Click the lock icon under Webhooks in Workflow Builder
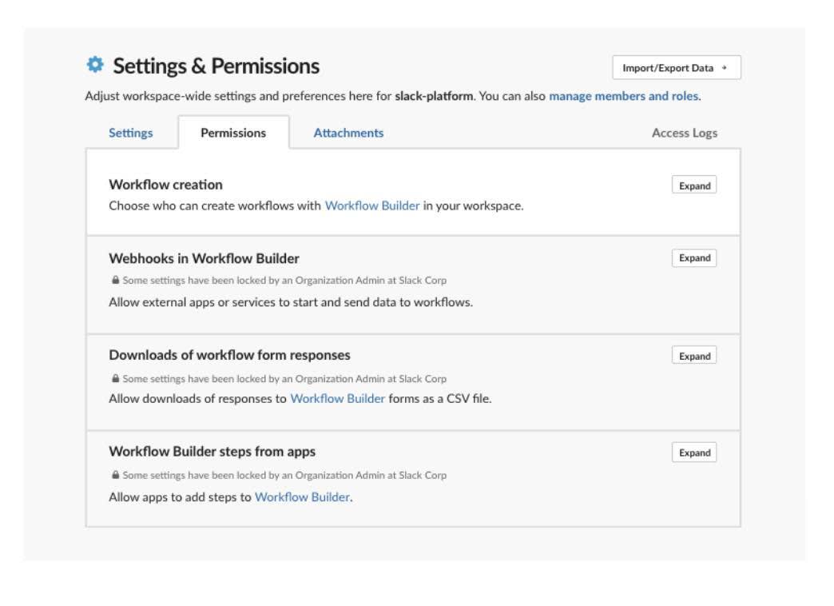Screen dimensions: 834x606 coord(115,279)
